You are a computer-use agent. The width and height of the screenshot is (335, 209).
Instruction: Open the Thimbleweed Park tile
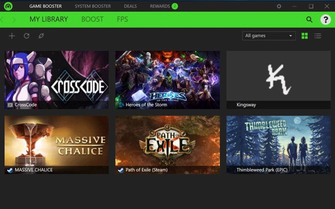coord(278,145)
